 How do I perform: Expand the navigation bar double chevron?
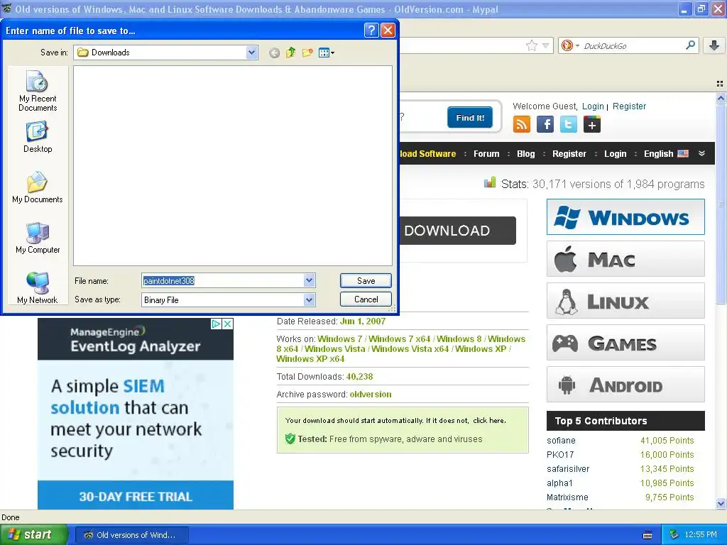(x=701, y=153)
